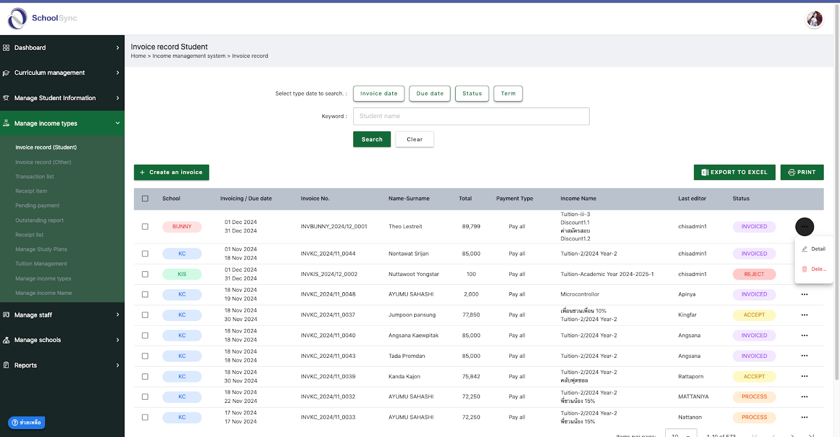Click the printer icon on Print button
This screenshot has height=437, width=840.
coord(792,172)
